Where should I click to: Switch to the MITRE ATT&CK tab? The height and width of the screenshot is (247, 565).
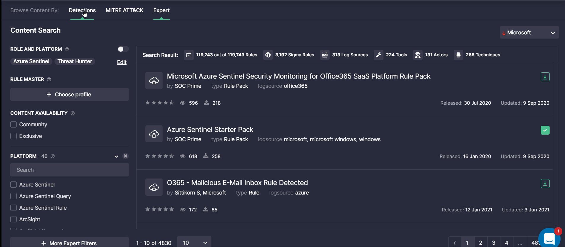click(x=124, y=10)
